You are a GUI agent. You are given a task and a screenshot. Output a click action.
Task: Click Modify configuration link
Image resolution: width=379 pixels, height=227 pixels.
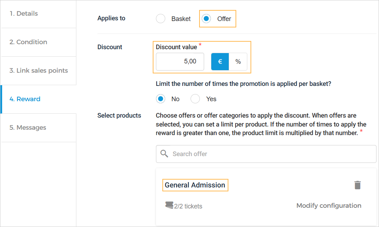329,206
